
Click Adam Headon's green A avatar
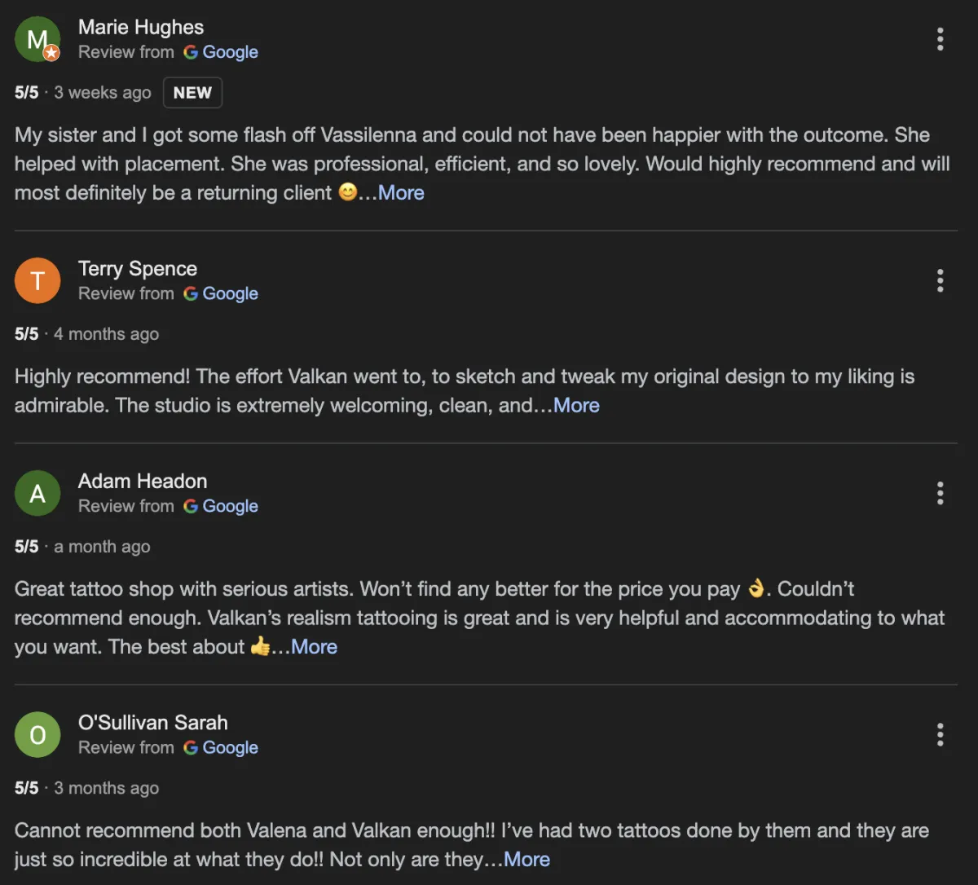click(x=37, y=493)
